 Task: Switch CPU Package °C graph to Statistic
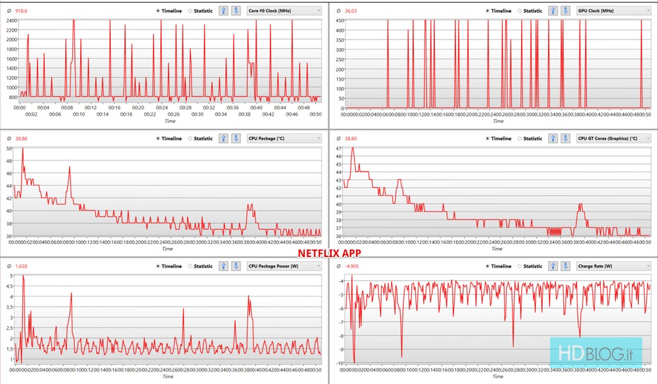click(x=191, y=139)
